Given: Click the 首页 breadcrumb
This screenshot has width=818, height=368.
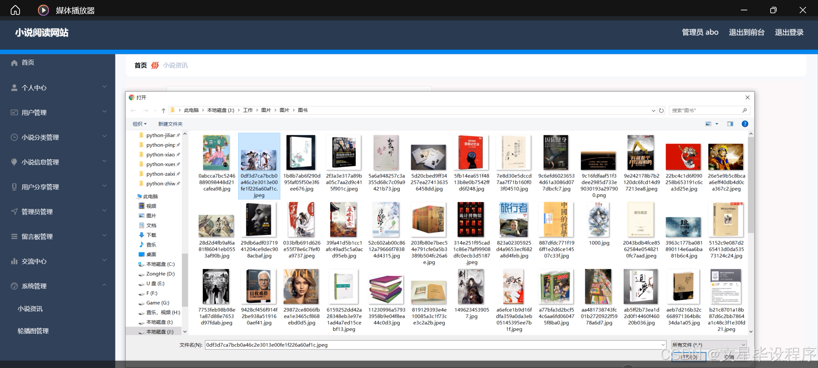Looking at the screenshot, I should click(x=141, y=65).
